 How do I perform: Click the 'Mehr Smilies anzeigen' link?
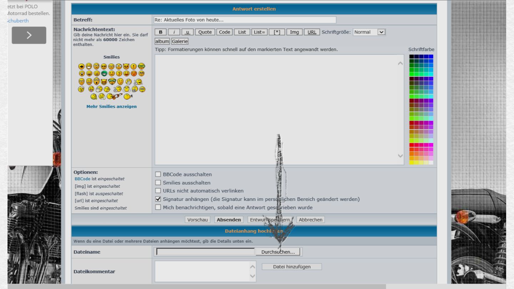(111, 106)
